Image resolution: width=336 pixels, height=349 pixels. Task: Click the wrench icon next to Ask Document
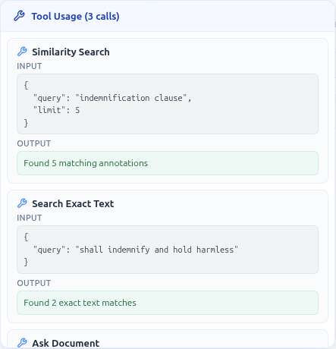coord(22,343)
